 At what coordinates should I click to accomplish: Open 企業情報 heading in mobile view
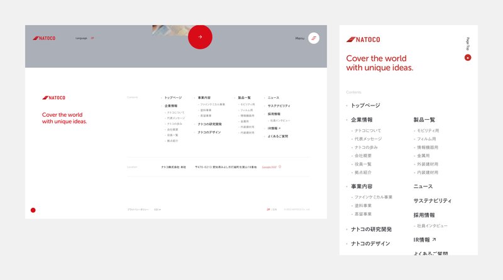coord(362,120)
